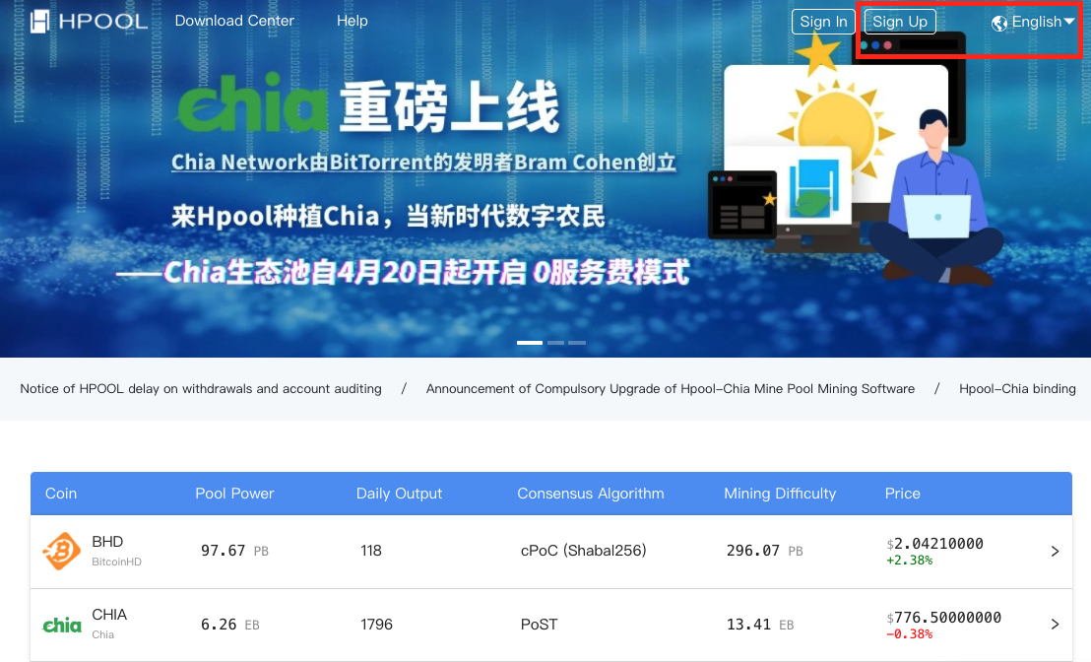This screenshot has height=662, width=1091.
Task: Expand the BHD row chevron
Action: (x=1055, y=552)
